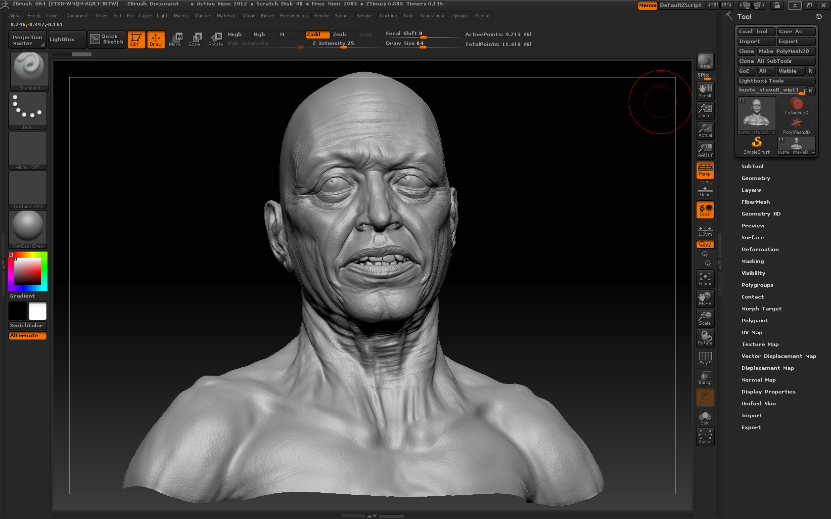Toggle PolyF polyframe display

[x=705, y=358]
